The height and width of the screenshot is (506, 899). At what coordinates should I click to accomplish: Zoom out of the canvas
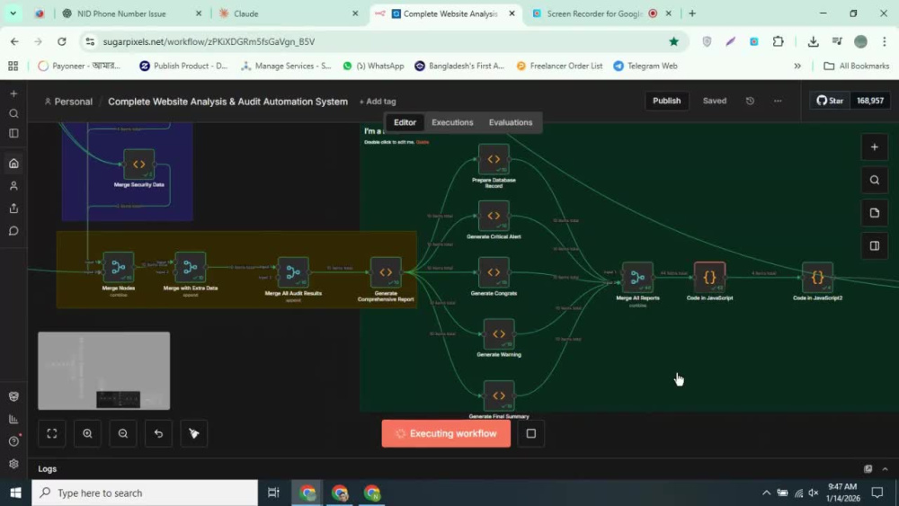[x=122, y=434]
